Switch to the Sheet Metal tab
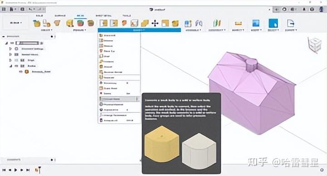The width and height of the screenshot is (327, 176). (x=104, y=15)
